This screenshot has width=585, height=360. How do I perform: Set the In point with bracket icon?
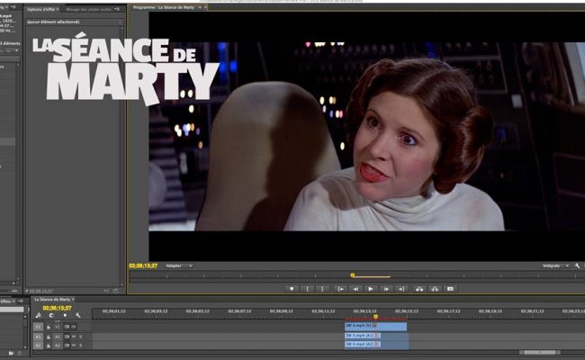(x=307, y=289)
